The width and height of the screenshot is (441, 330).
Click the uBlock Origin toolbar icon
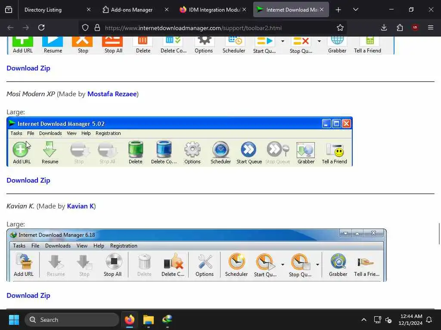[x=415, y=27]
